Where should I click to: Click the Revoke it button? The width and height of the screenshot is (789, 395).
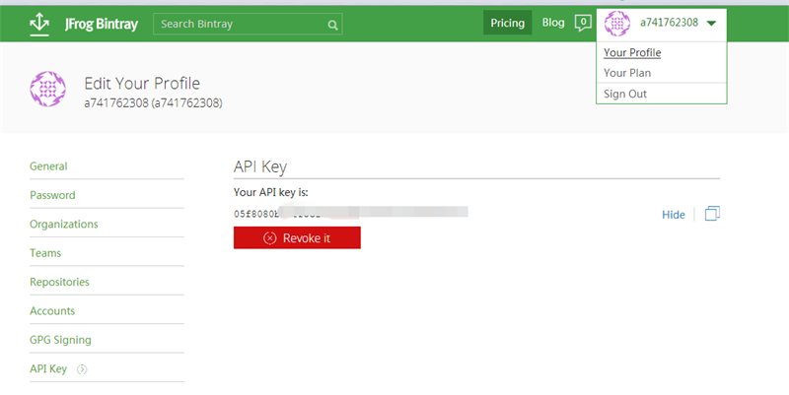[x=297, y=237]
